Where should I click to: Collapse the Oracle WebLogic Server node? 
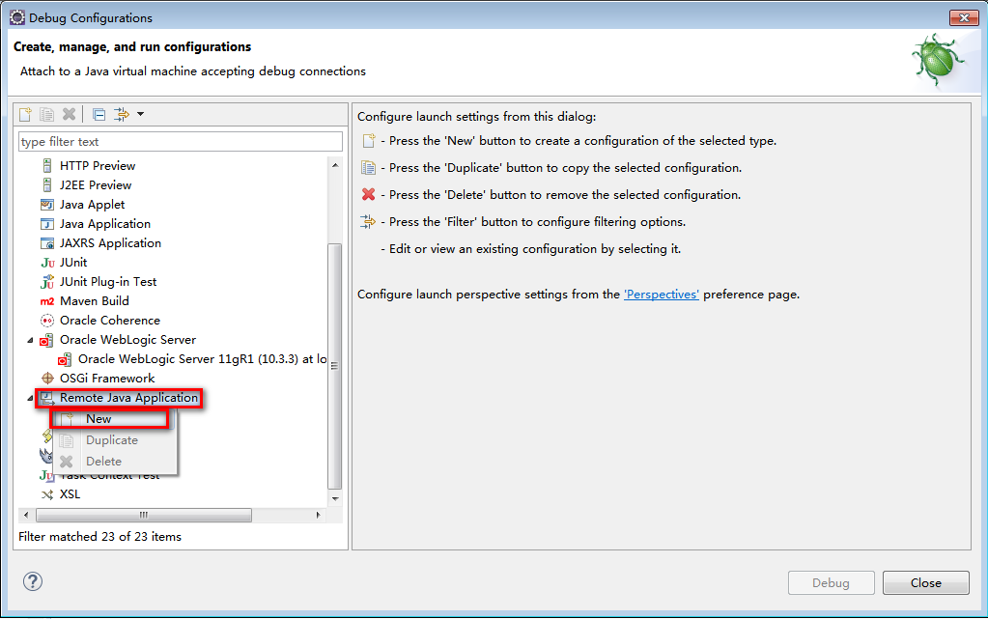[30, 340]
